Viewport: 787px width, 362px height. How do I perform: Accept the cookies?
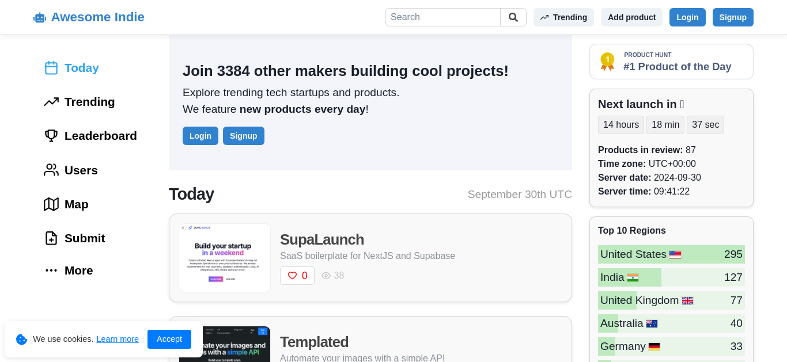coord(169,339)
